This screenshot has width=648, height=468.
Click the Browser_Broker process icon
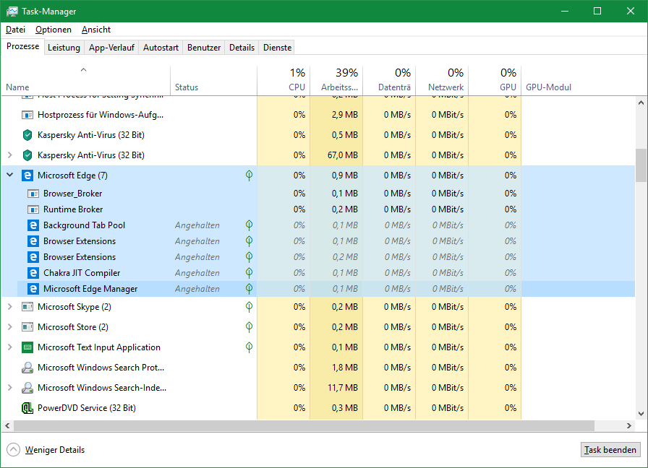click(x=33, y=194)
